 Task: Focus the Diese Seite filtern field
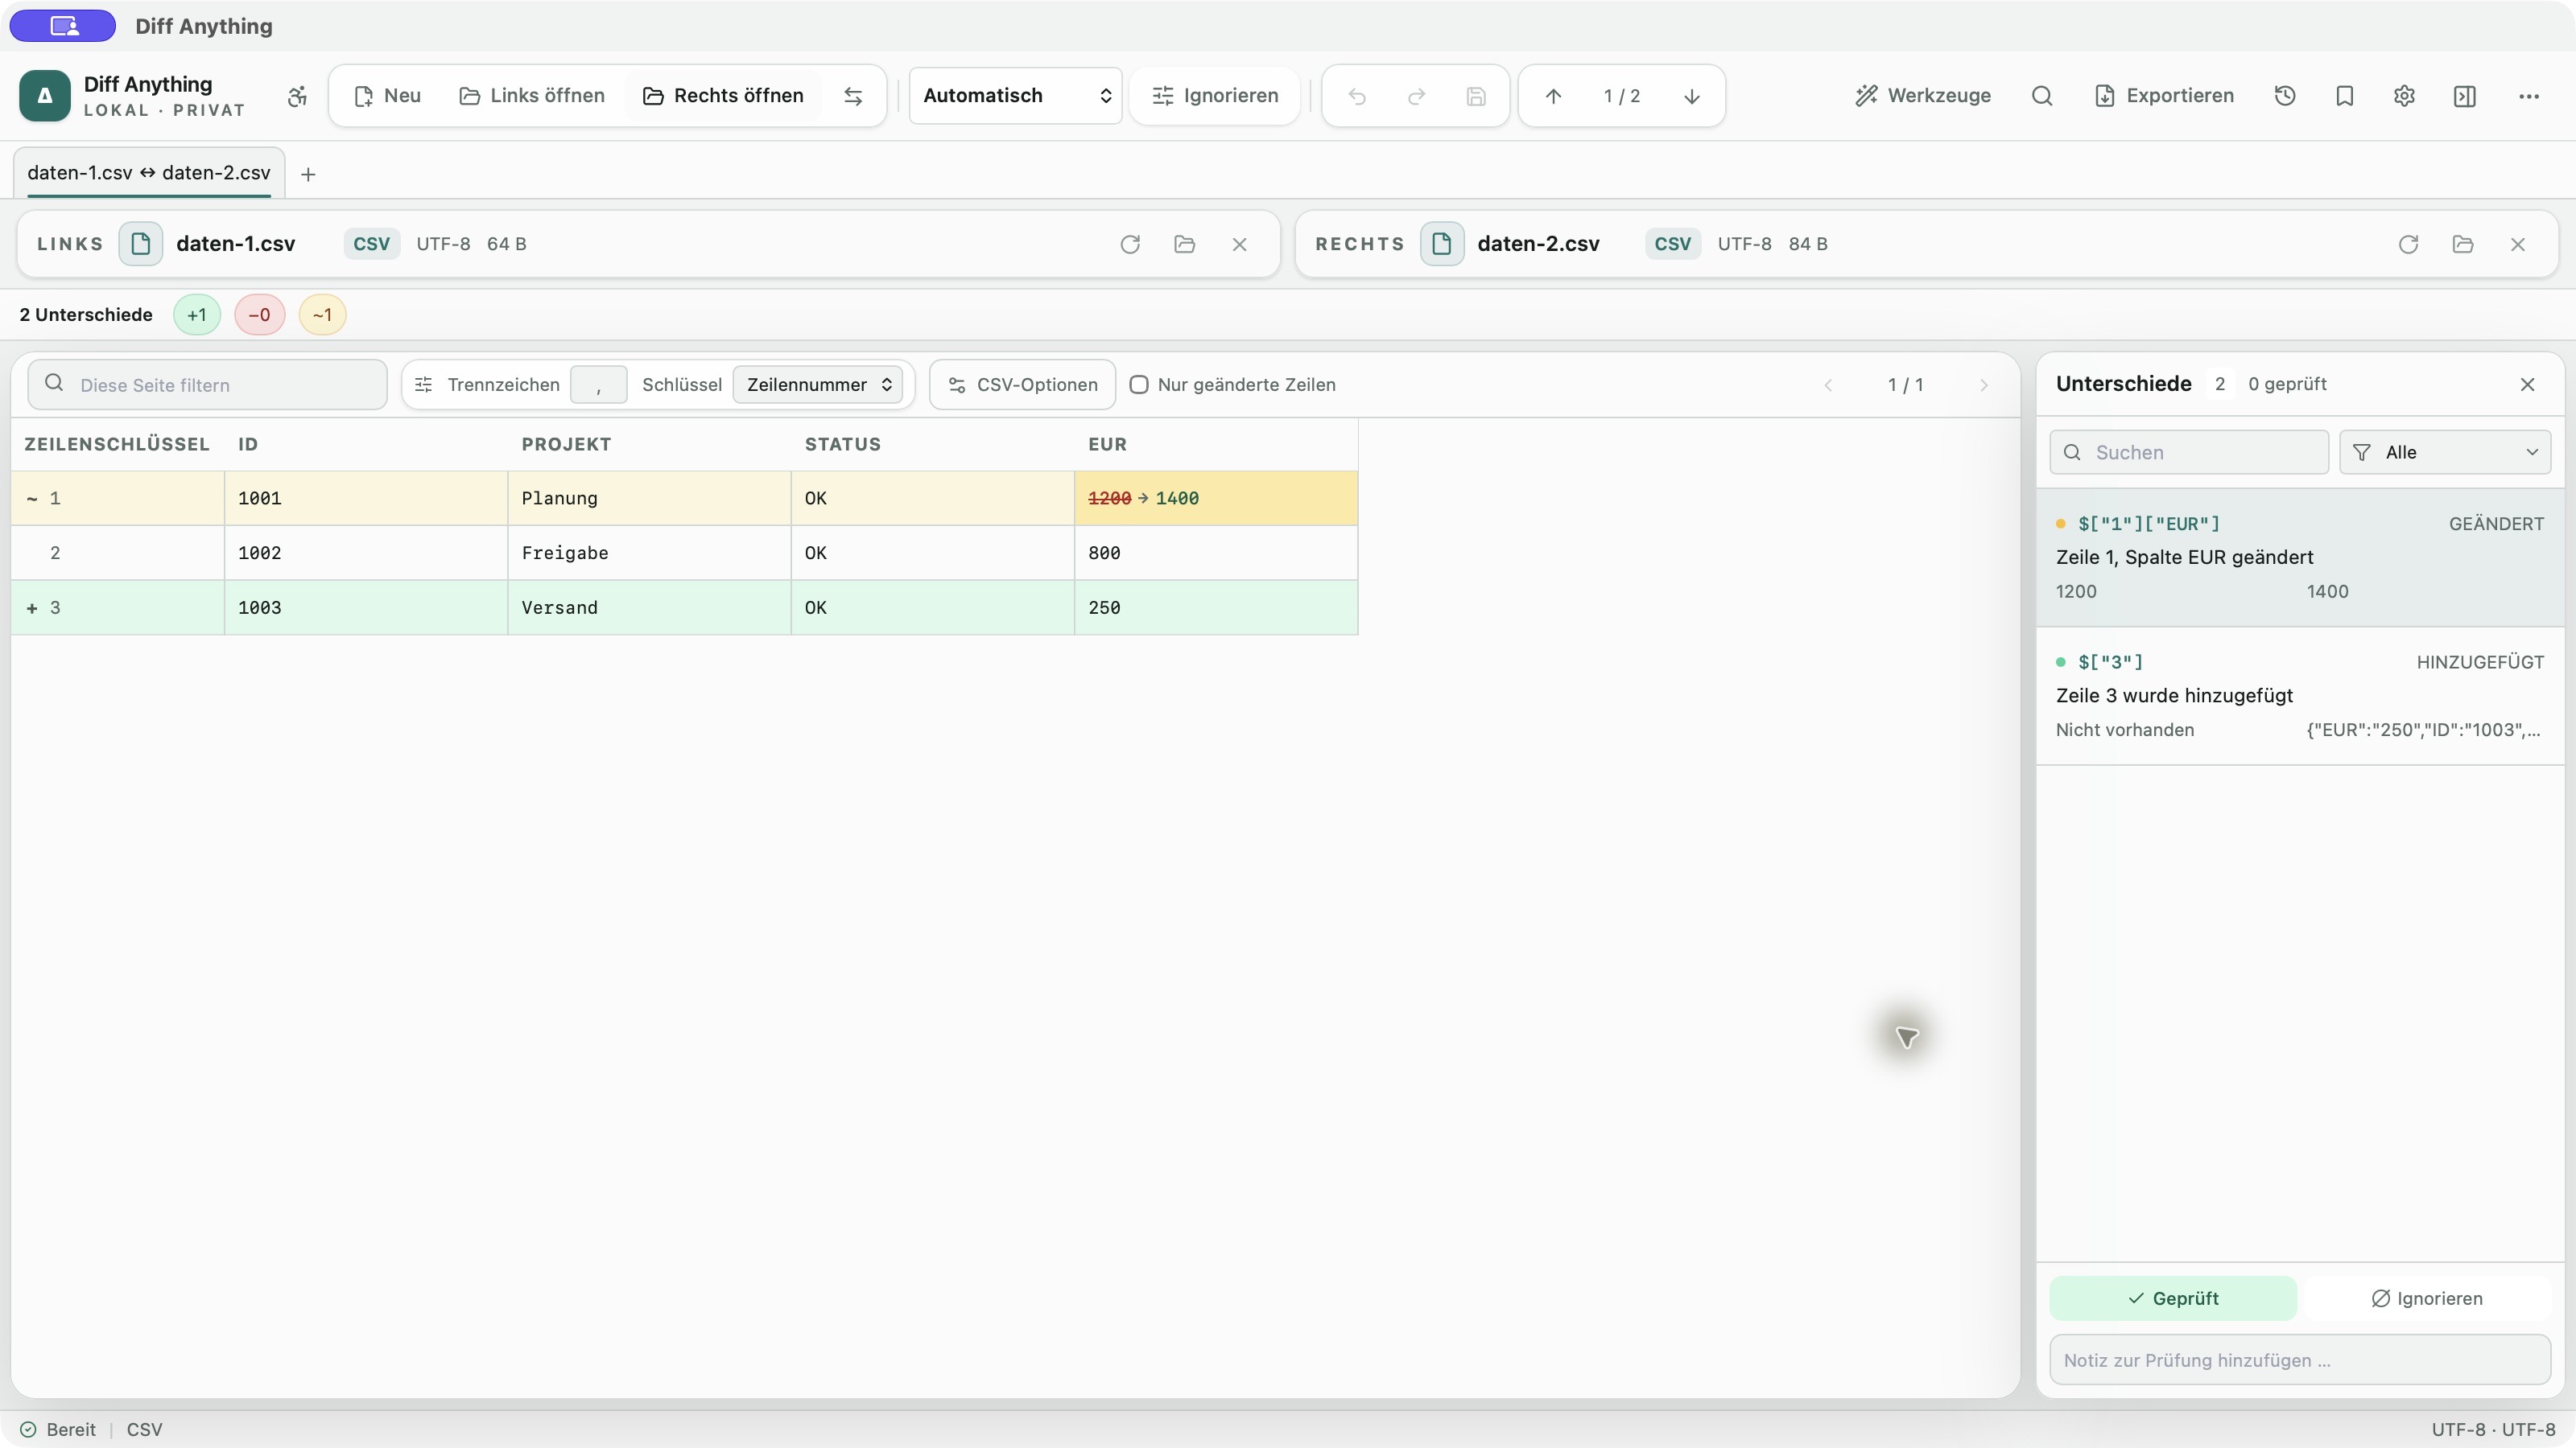click(208, 385)
